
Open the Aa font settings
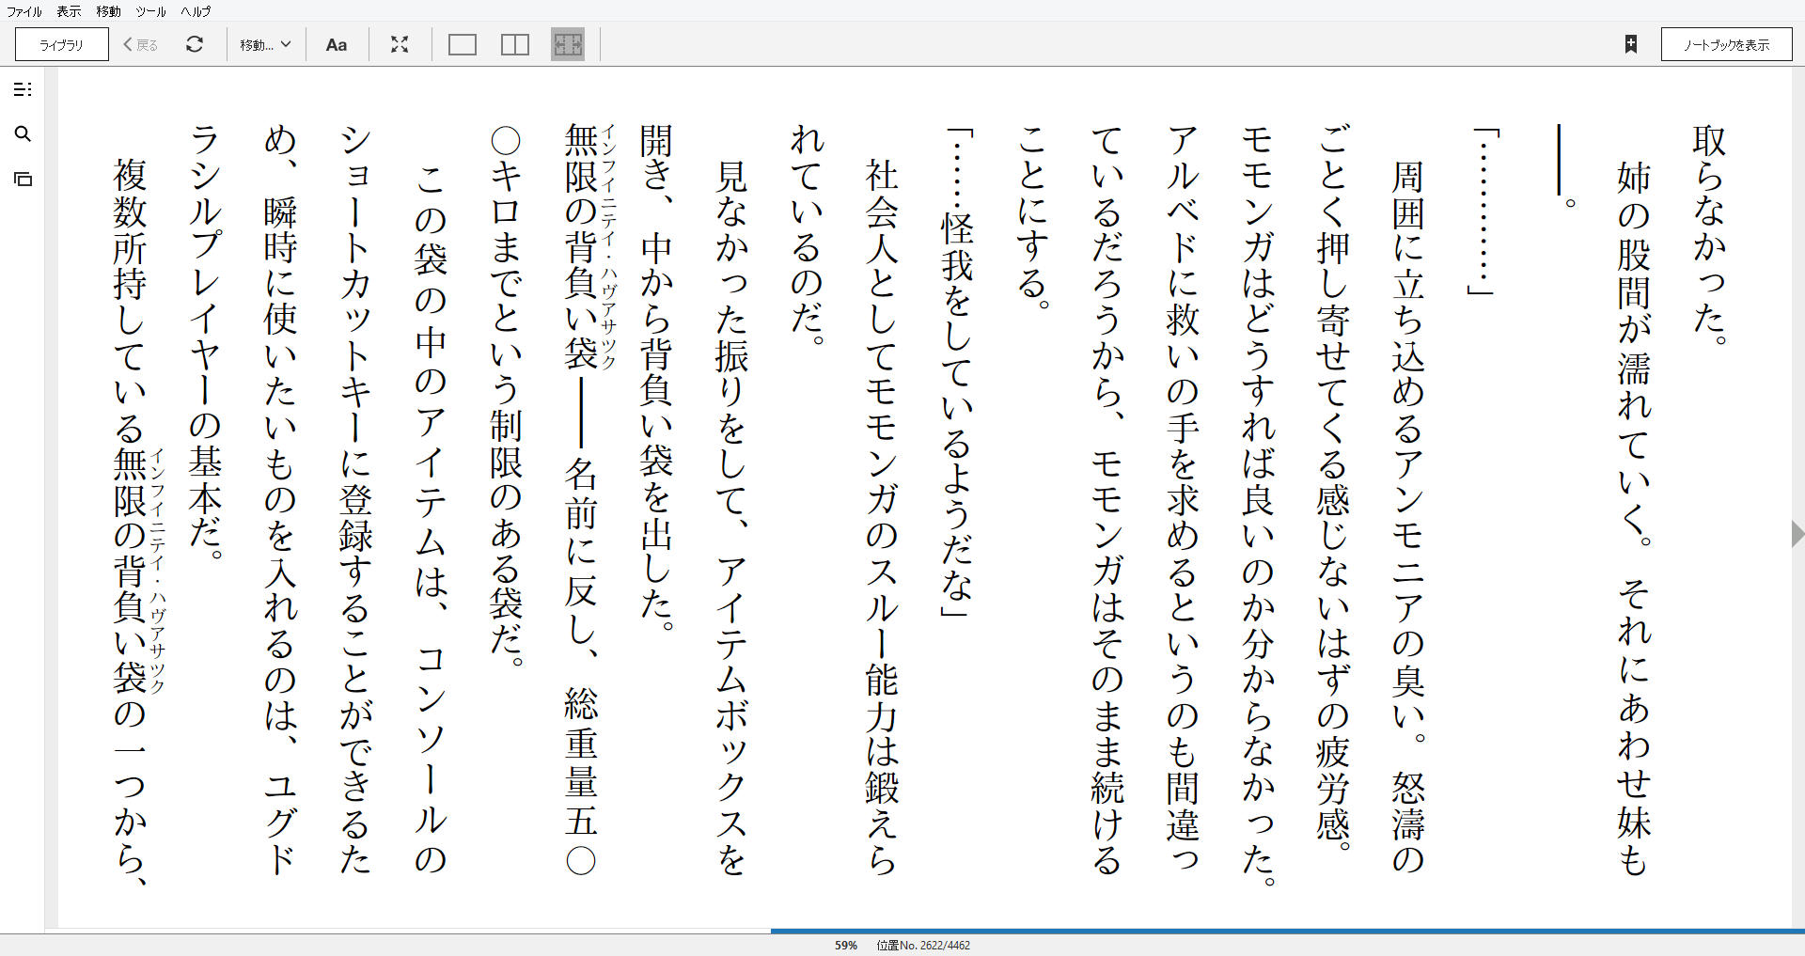337,44
